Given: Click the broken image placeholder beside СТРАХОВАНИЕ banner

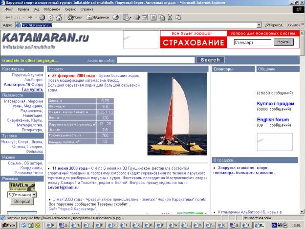Looking at the screenshot, I should pyautogui.click(x=141, y=39).
